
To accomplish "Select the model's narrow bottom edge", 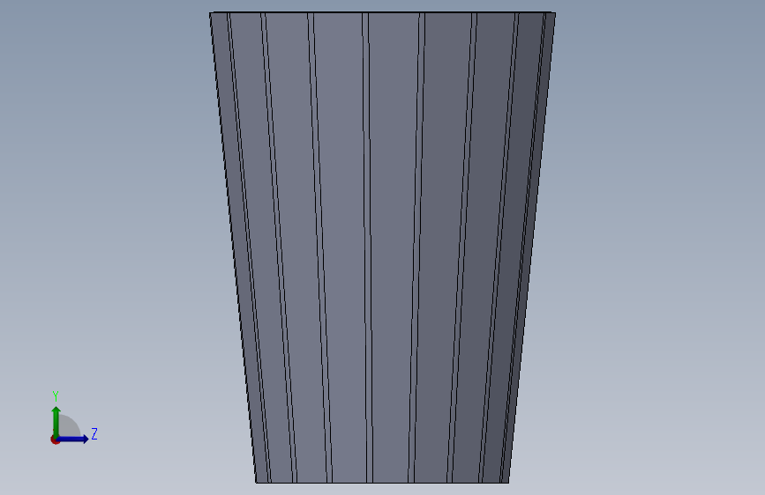I will [x=382, y=483].
